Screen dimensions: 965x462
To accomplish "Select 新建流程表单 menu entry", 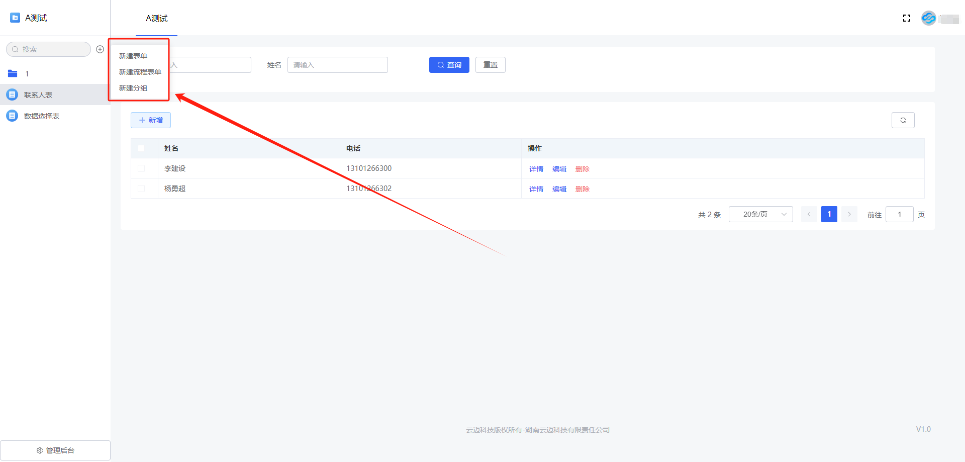I will pos(140,72).
